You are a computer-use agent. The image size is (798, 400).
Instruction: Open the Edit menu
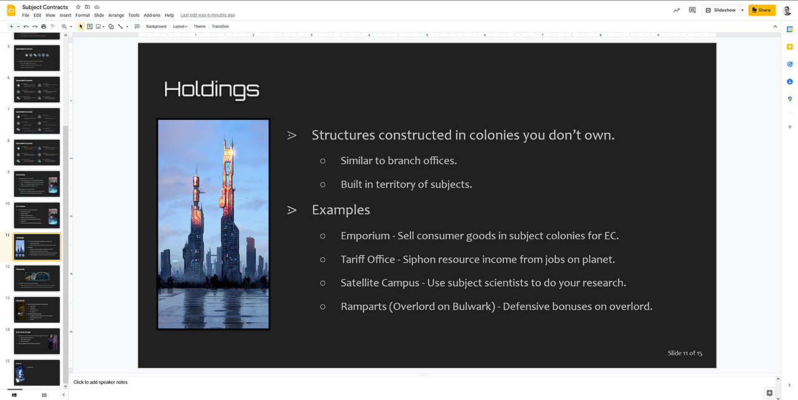click(x=37, y=15)
